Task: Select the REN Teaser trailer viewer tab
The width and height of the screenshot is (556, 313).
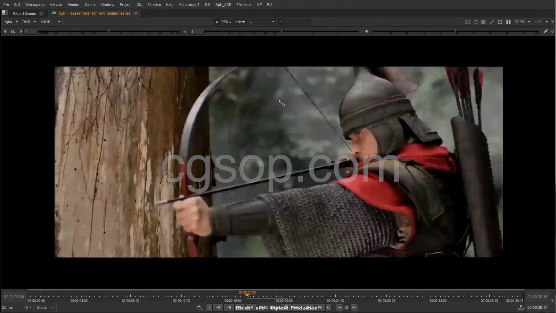Action: point(95,13)
